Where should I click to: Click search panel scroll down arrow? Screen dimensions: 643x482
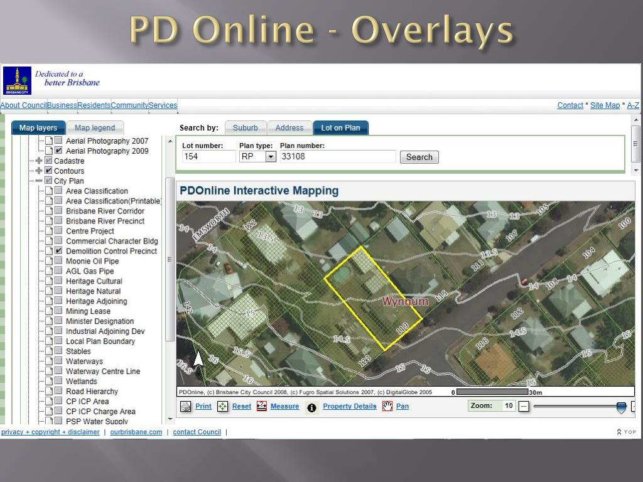point(635,171)
